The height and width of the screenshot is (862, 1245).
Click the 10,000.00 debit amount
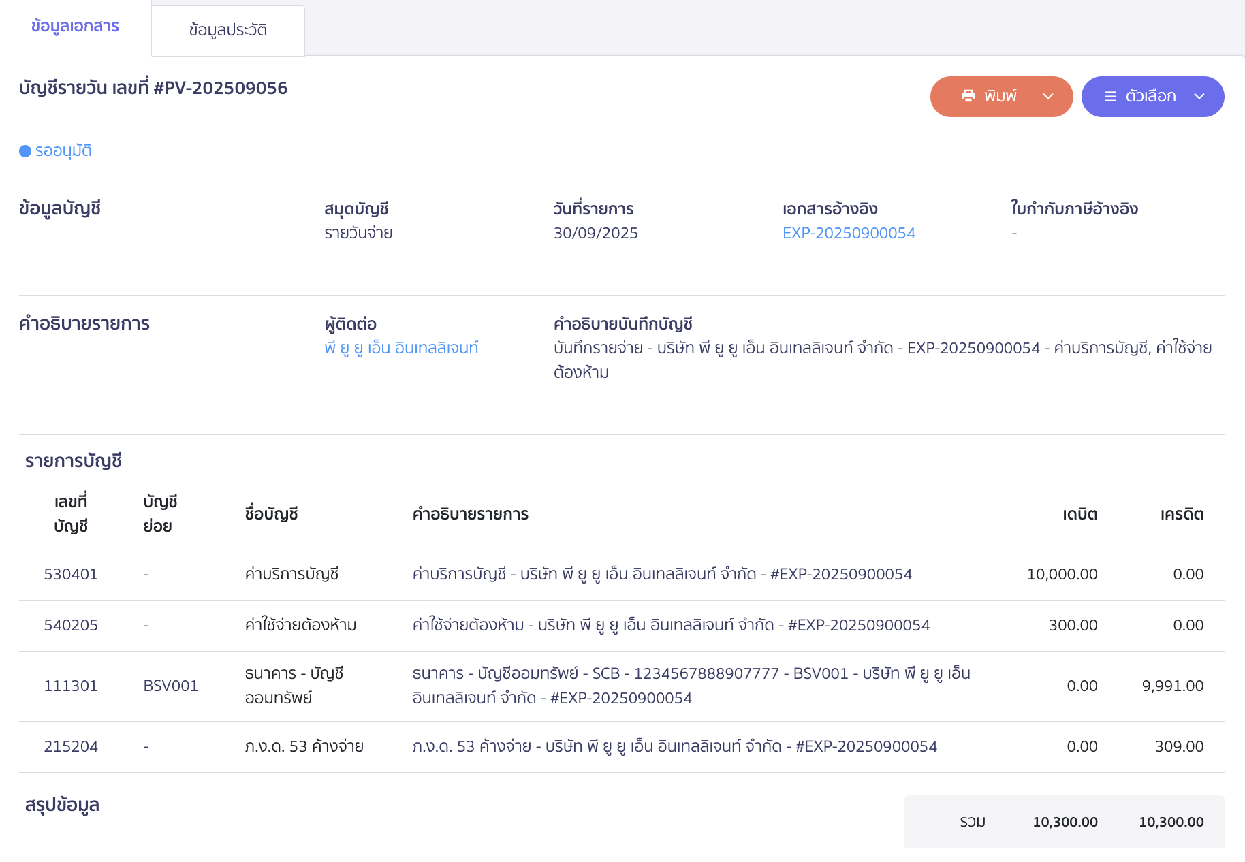tap(1062, 574)
